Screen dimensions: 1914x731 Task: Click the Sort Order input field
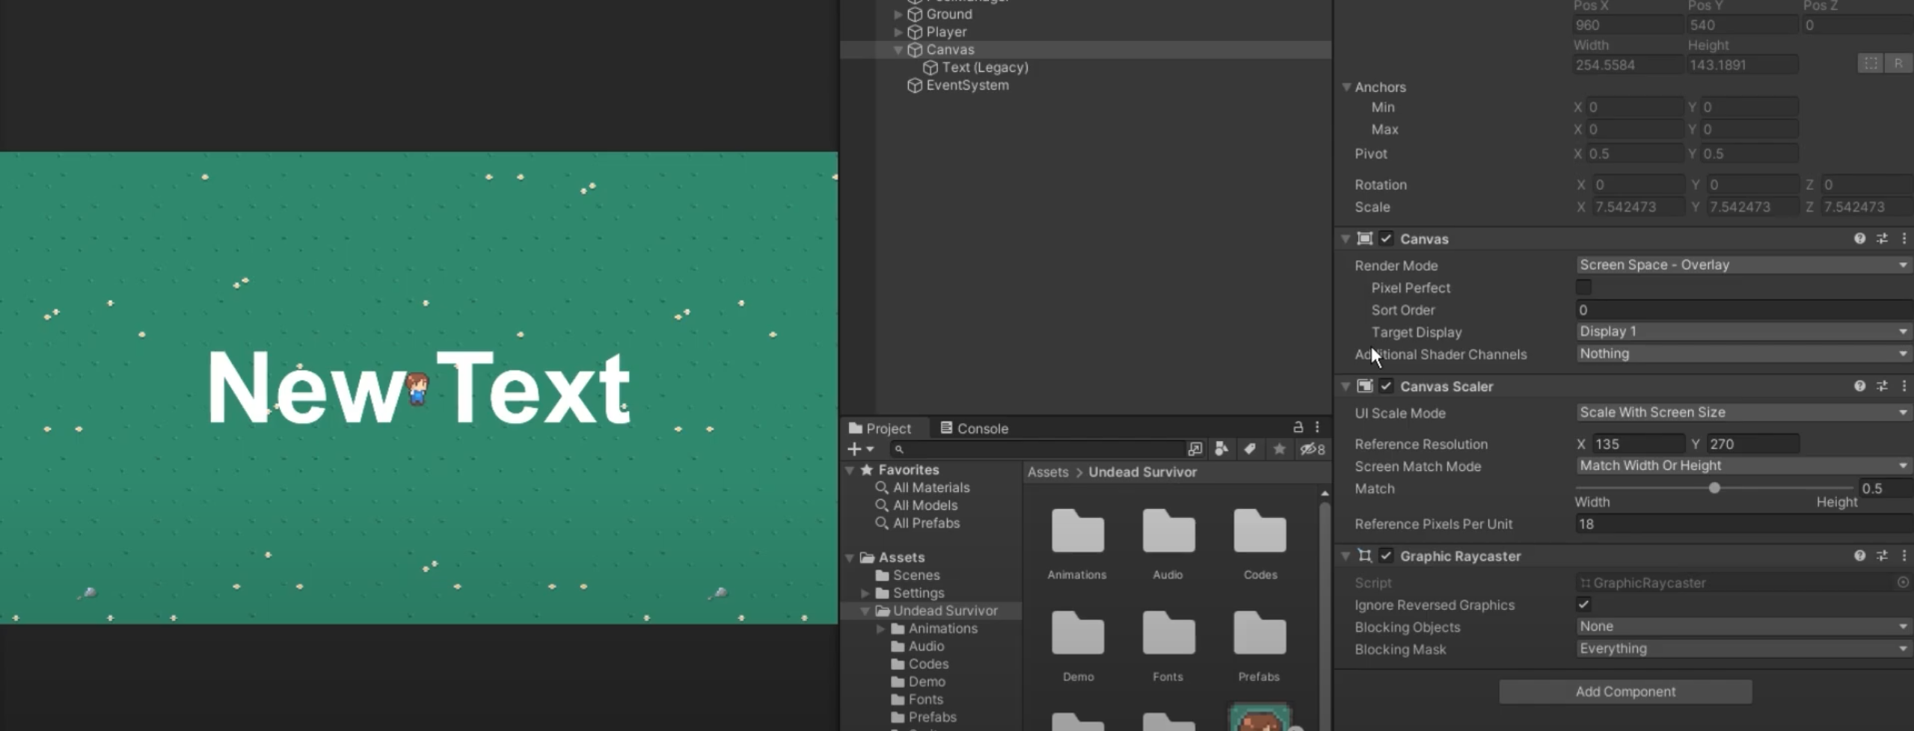pyautogui.click(x=1743, y=309)
